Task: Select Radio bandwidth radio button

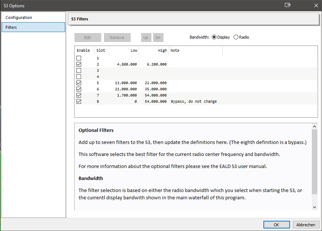Action: 236,37
